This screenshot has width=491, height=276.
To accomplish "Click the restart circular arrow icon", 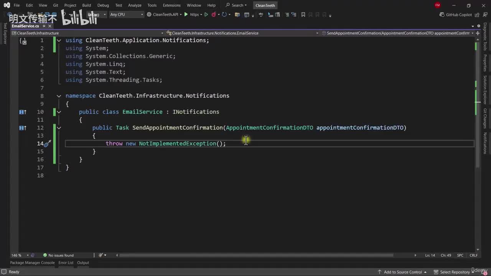I will 224,15.
